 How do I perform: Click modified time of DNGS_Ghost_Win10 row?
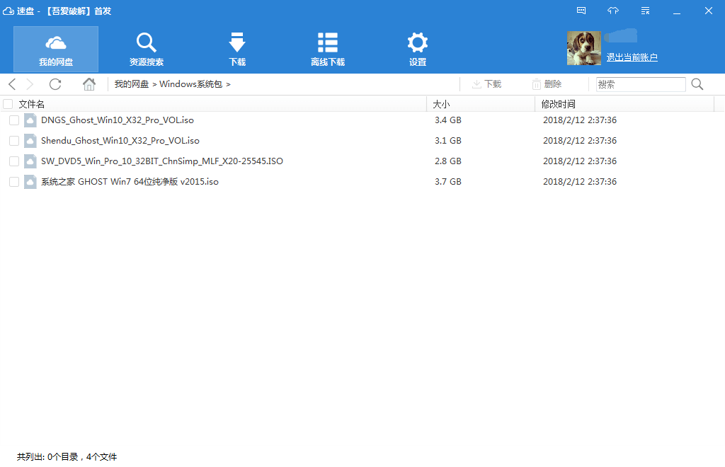(x=580, y=120)
